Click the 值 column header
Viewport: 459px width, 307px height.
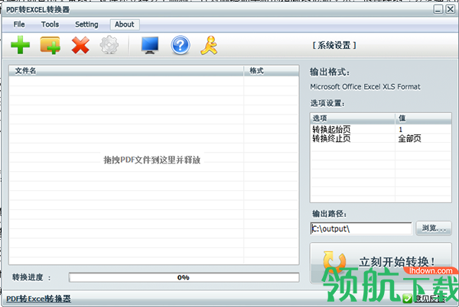(x=423, y=118)
